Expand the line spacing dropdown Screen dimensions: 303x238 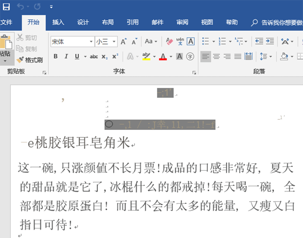271,56
